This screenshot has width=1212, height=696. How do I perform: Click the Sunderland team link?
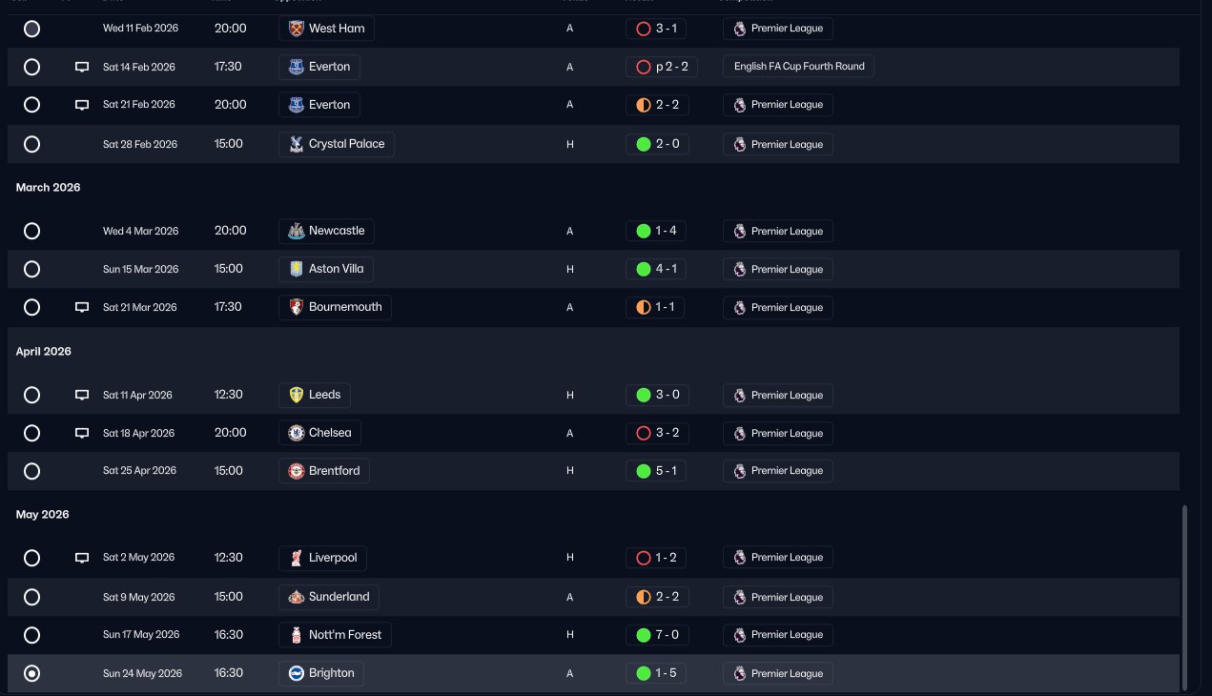(329, 597)
